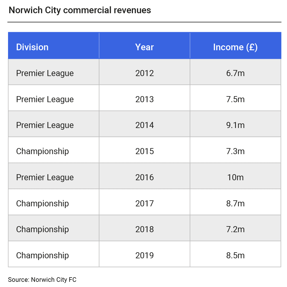The height and width of the screenshot is (287, 287).
Task: Select the 2014 year cell
Action: coord(144,125)
